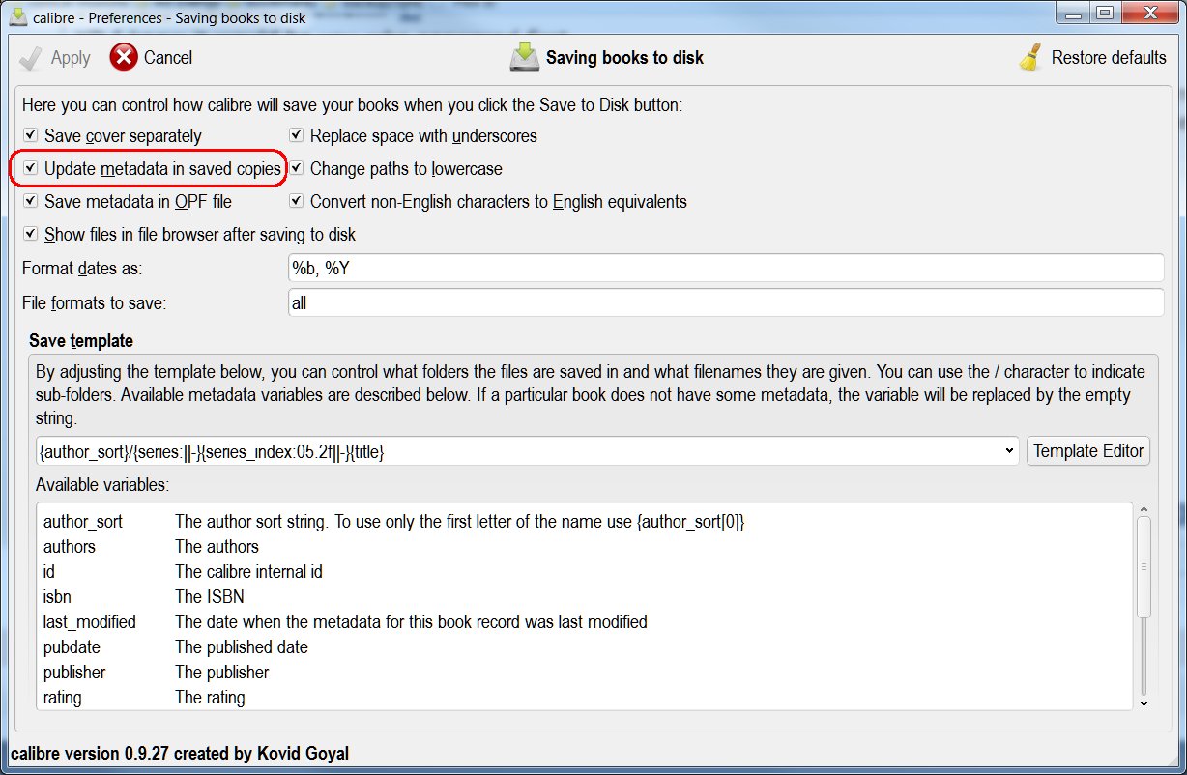The image size is (1187, 775).
Task: Open the save template dropdown arrow
Action: 1009,450
